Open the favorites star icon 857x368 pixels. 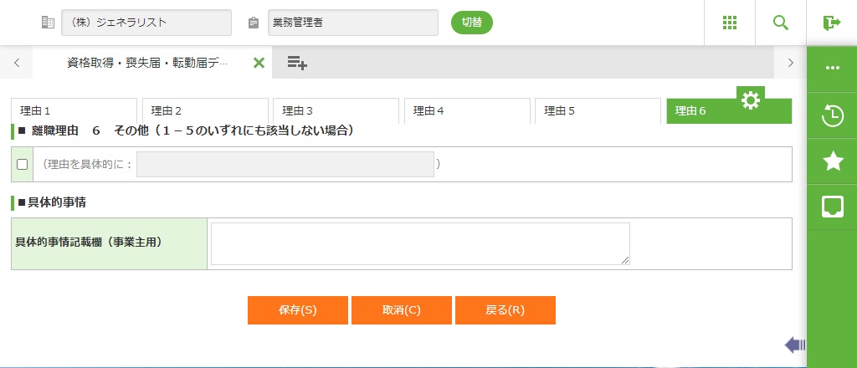(x=832, y=161)
